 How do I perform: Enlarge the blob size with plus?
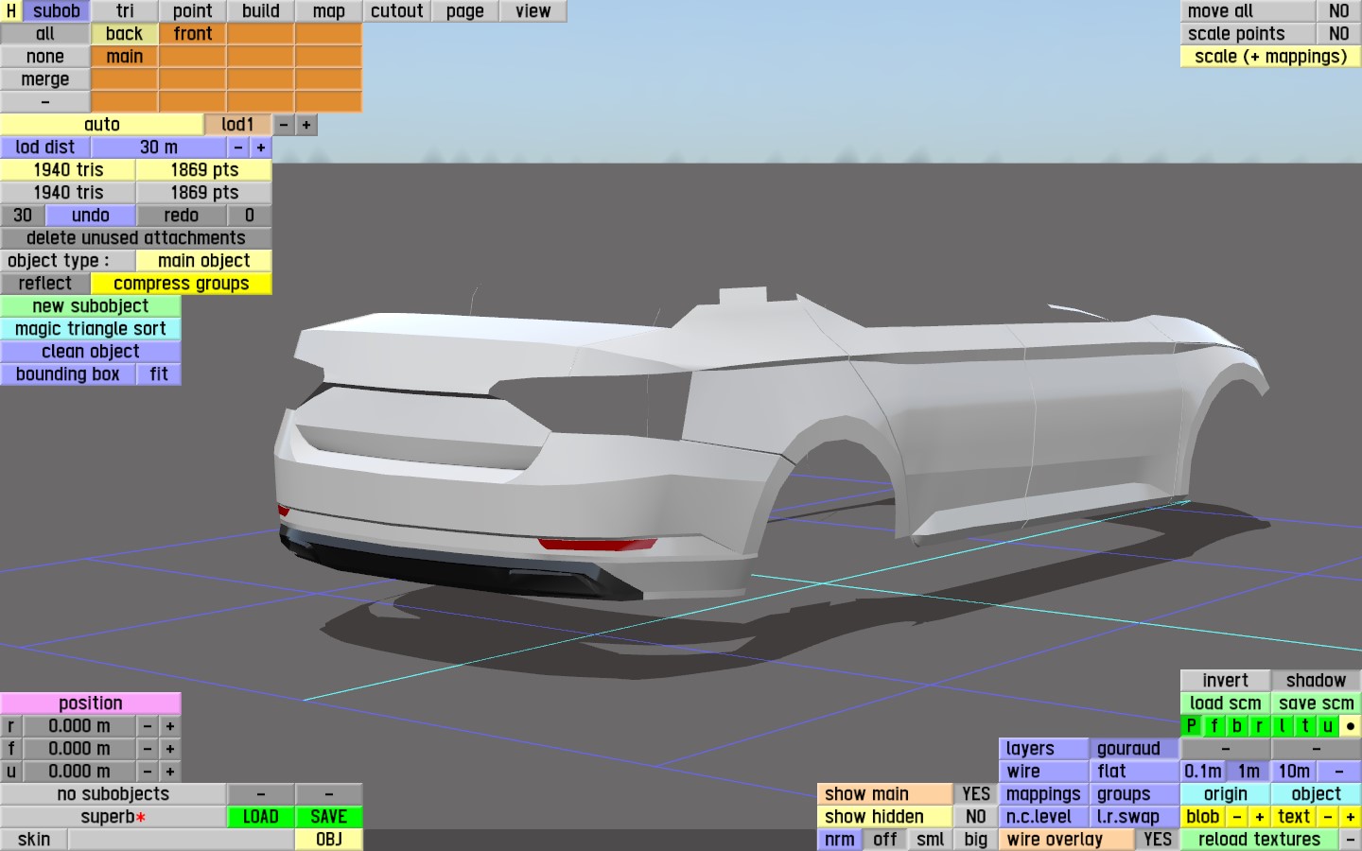tap(1260, 817)
